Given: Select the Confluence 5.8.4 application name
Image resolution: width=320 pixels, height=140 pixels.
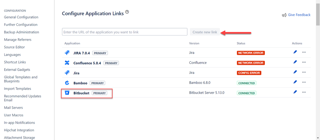Looking at the screenshot, I should (x=88, y=63).
